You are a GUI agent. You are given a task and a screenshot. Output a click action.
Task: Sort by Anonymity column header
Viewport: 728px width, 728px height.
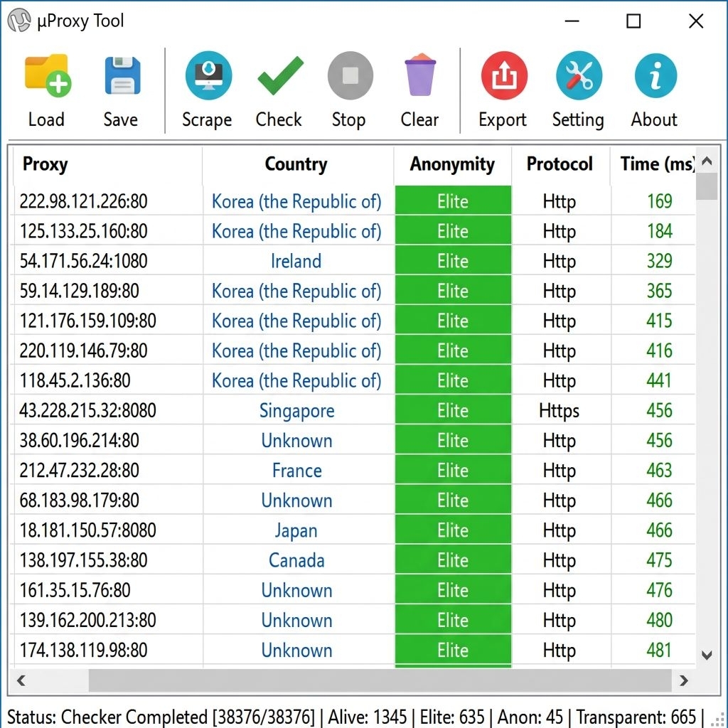coord(452,164)
